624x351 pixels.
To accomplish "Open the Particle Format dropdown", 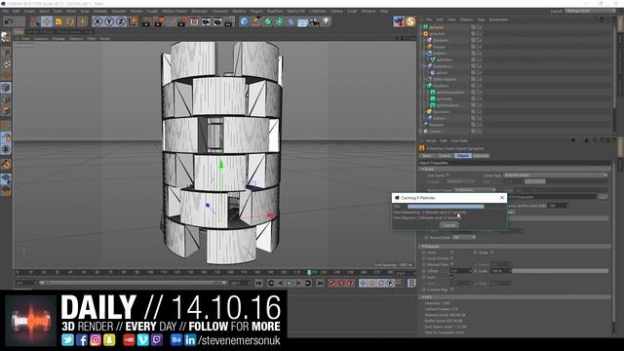I will (475, 190).
